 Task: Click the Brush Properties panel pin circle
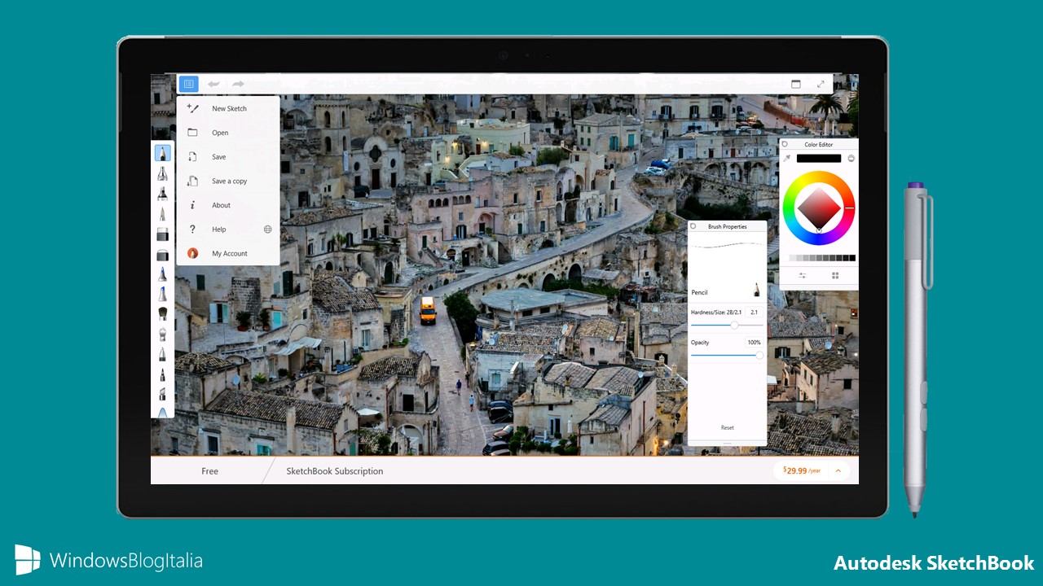(x=693, y=226)
